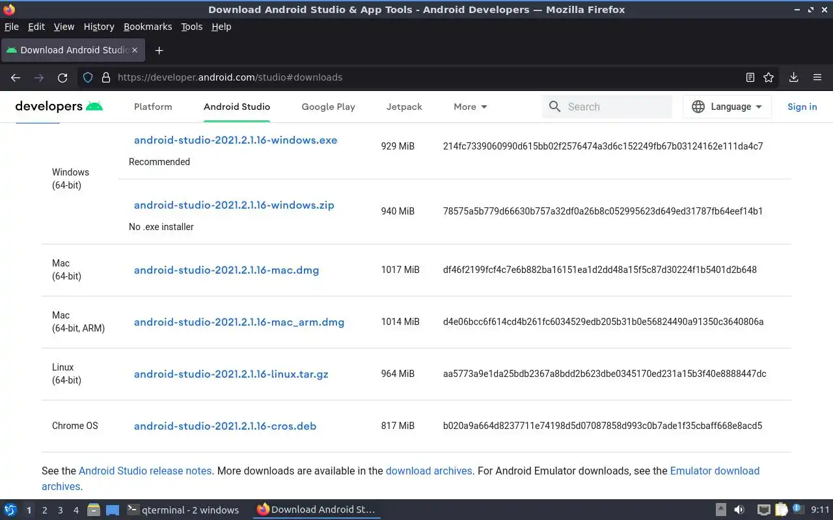Click the browser forward arrow
Image resolution: width=833 pixels, height=520 pixels.
click(39, 77)
